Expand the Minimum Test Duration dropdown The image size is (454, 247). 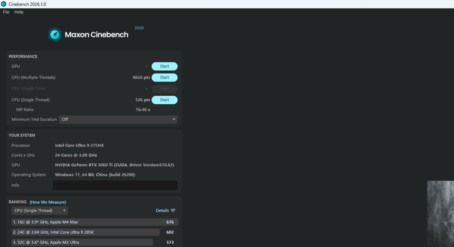(118, 119)
